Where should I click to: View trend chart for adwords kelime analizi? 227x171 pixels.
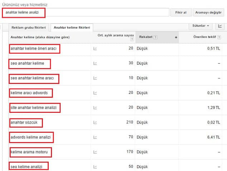[95, 137]
